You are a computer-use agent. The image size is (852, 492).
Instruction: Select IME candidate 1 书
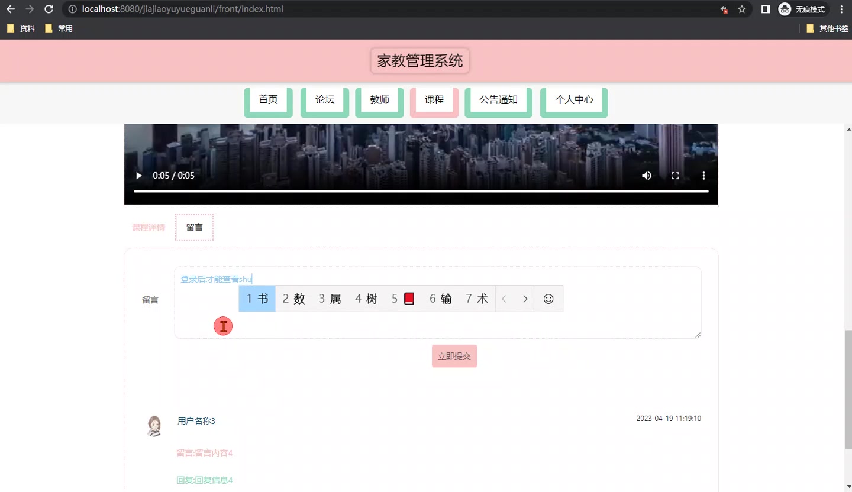(257, 299)
